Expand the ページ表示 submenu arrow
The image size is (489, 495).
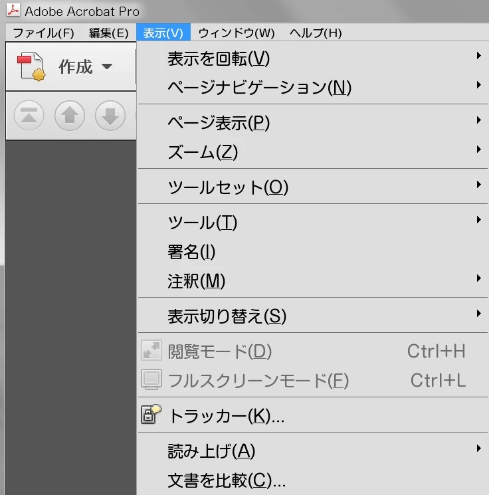[479, 120]
